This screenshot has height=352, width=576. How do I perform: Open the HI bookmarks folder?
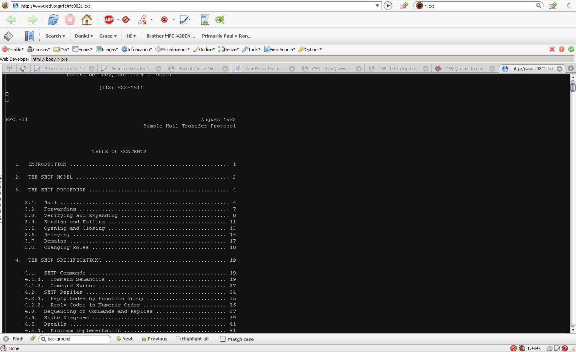pos(131,36)
